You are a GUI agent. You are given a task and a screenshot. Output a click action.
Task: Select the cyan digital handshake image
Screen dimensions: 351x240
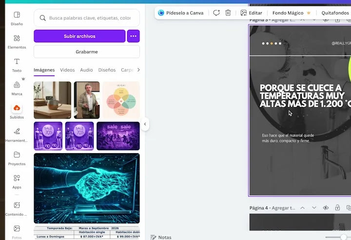click(x=87, y=188)
